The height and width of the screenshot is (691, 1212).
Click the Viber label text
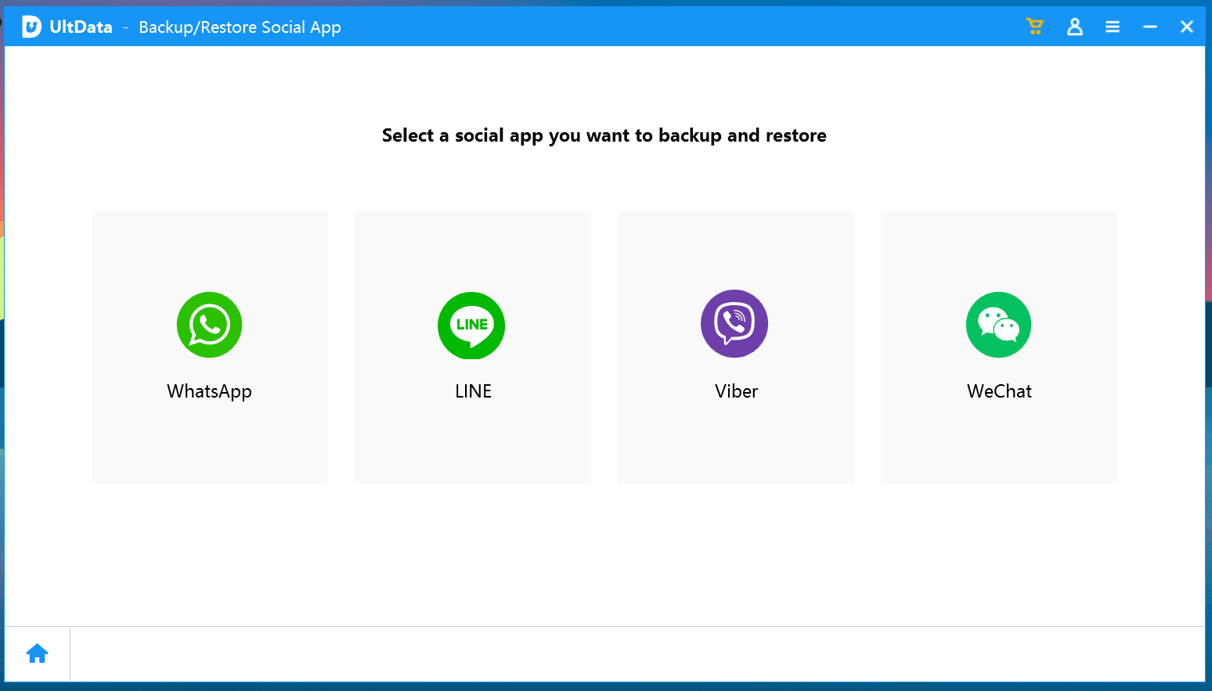click(x=736, y=391)
